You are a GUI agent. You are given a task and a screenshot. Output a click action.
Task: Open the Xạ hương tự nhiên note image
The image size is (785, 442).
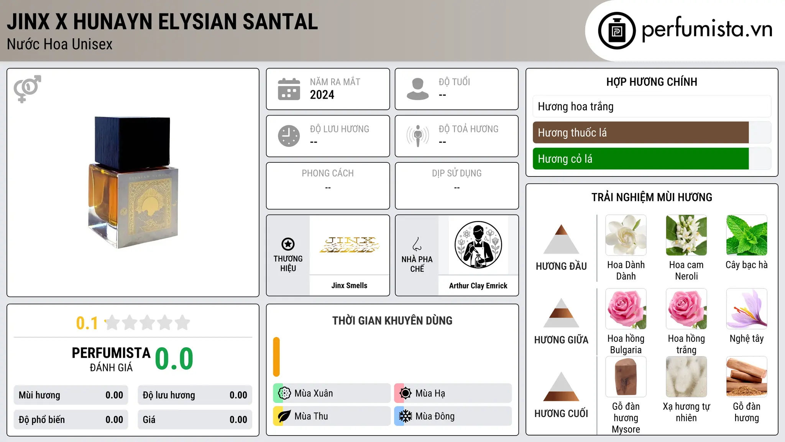tap(686, 377)
